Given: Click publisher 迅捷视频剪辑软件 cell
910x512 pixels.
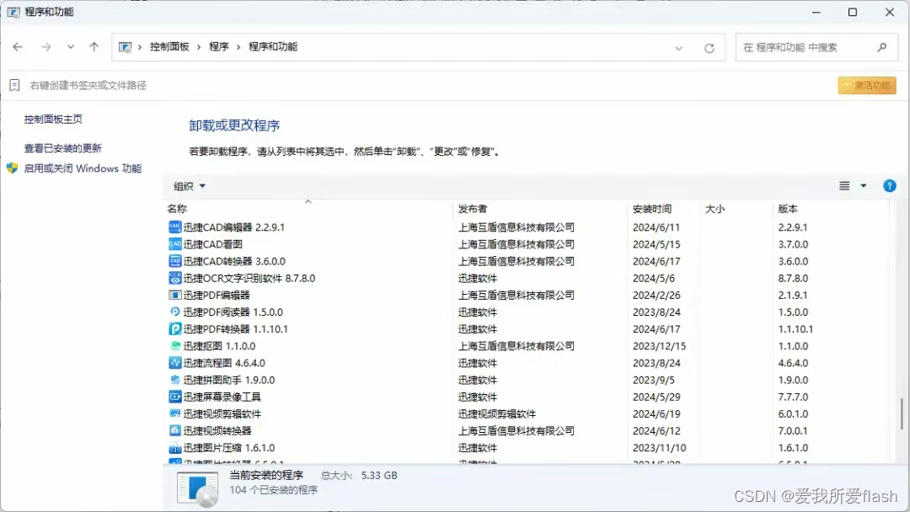Looking at the screenshot, I should click(497, 414).
